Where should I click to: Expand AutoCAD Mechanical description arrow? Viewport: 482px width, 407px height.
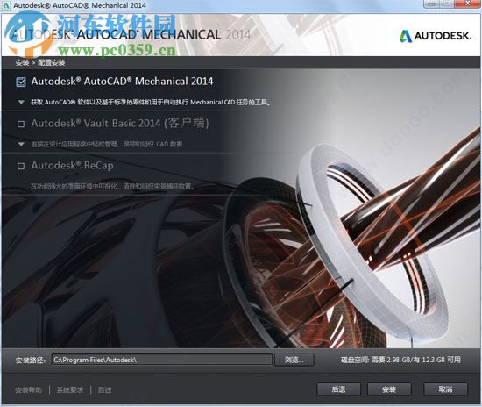click(21, 102)
